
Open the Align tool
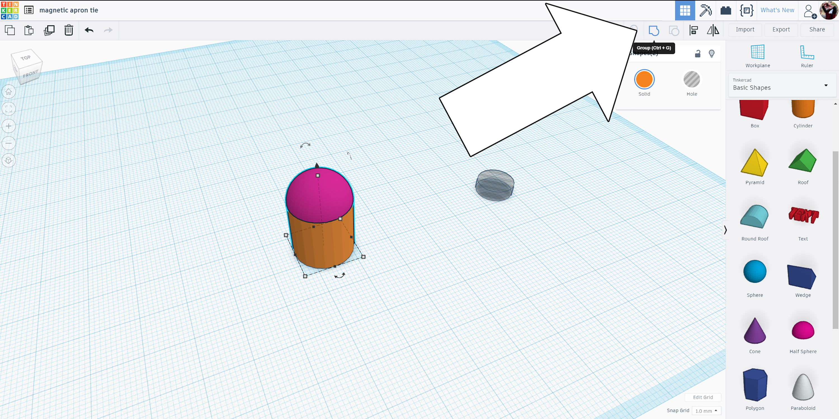[694, 30]
